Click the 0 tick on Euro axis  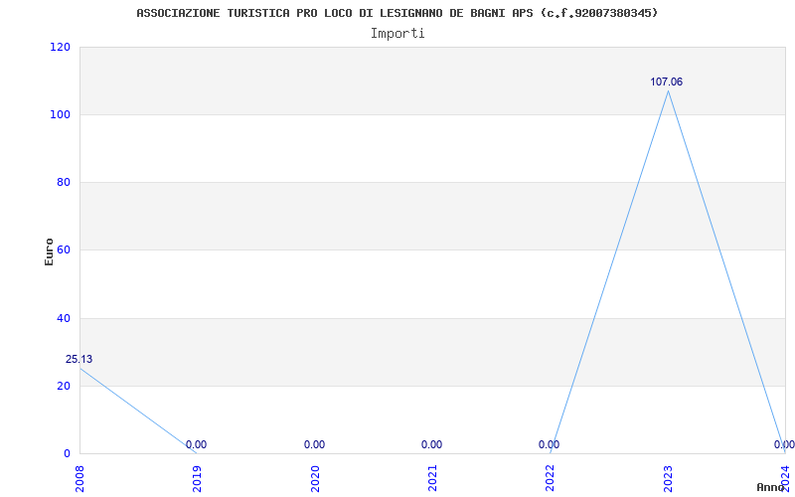click(67, 453)
